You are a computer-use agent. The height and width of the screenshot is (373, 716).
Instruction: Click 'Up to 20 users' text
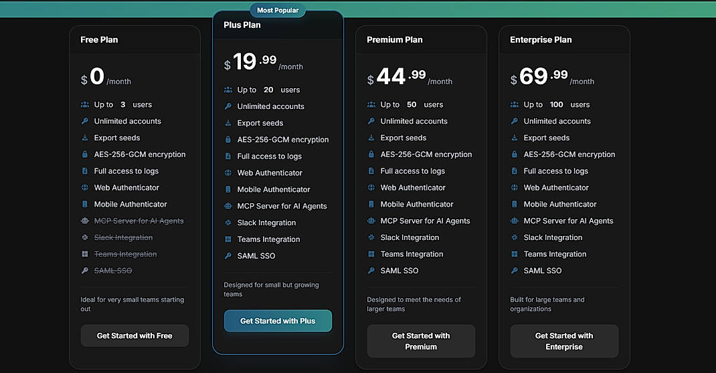[x=268, y=90]
